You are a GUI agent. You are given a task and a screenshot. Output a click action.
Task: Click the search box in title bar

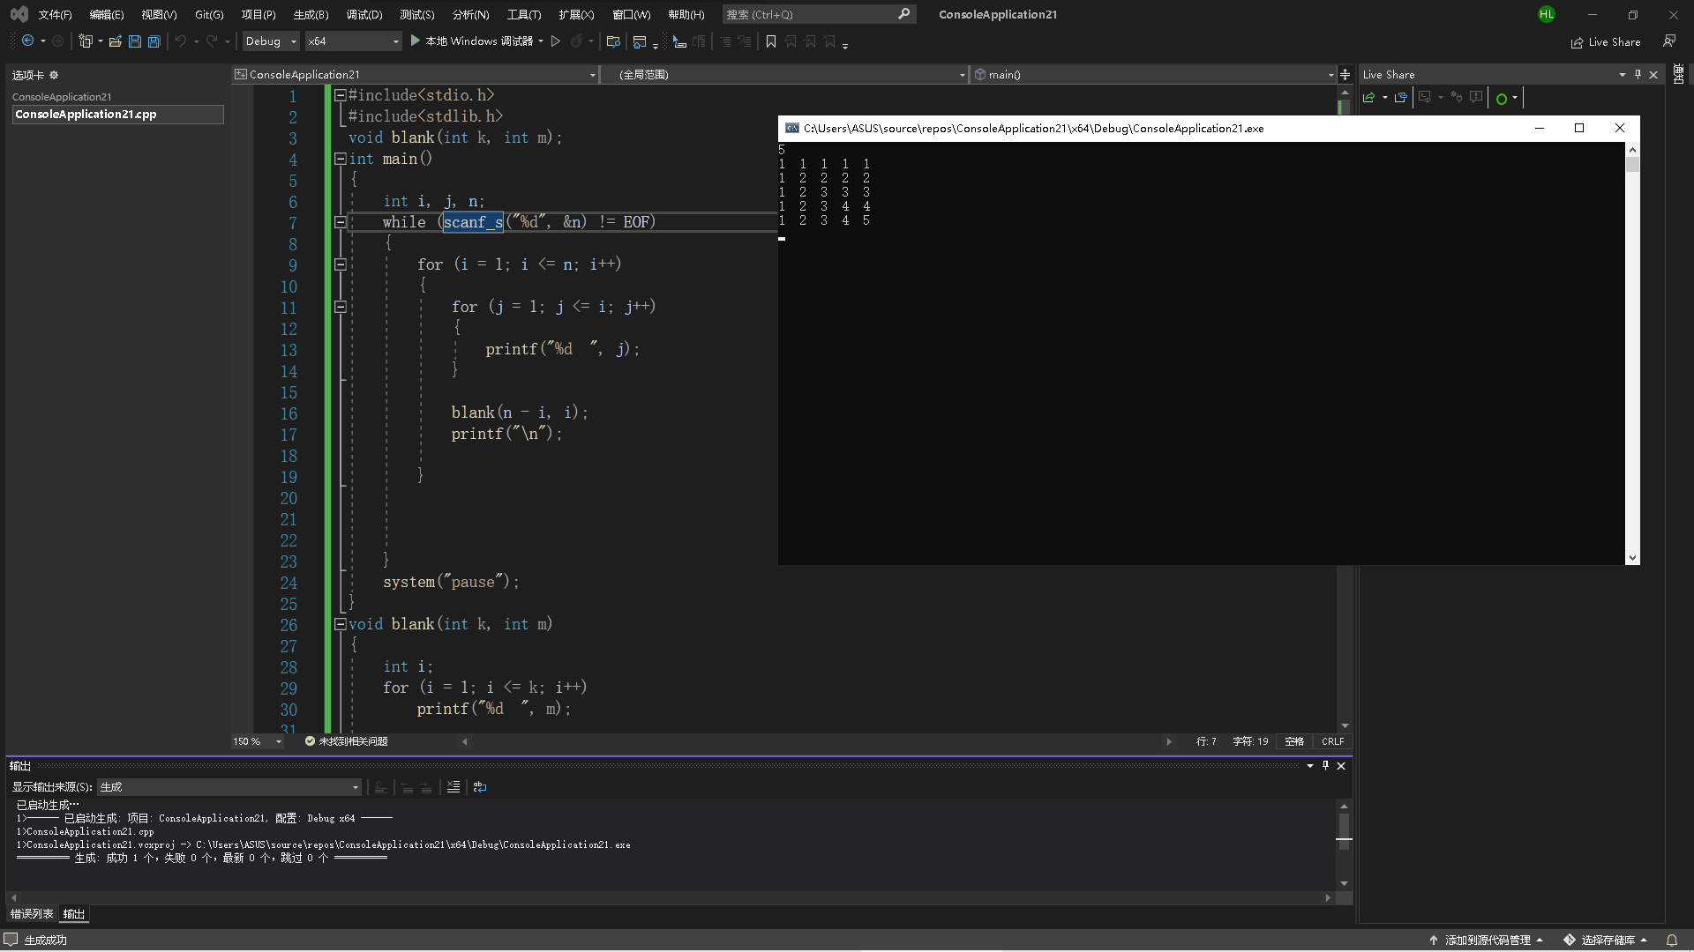812,14
